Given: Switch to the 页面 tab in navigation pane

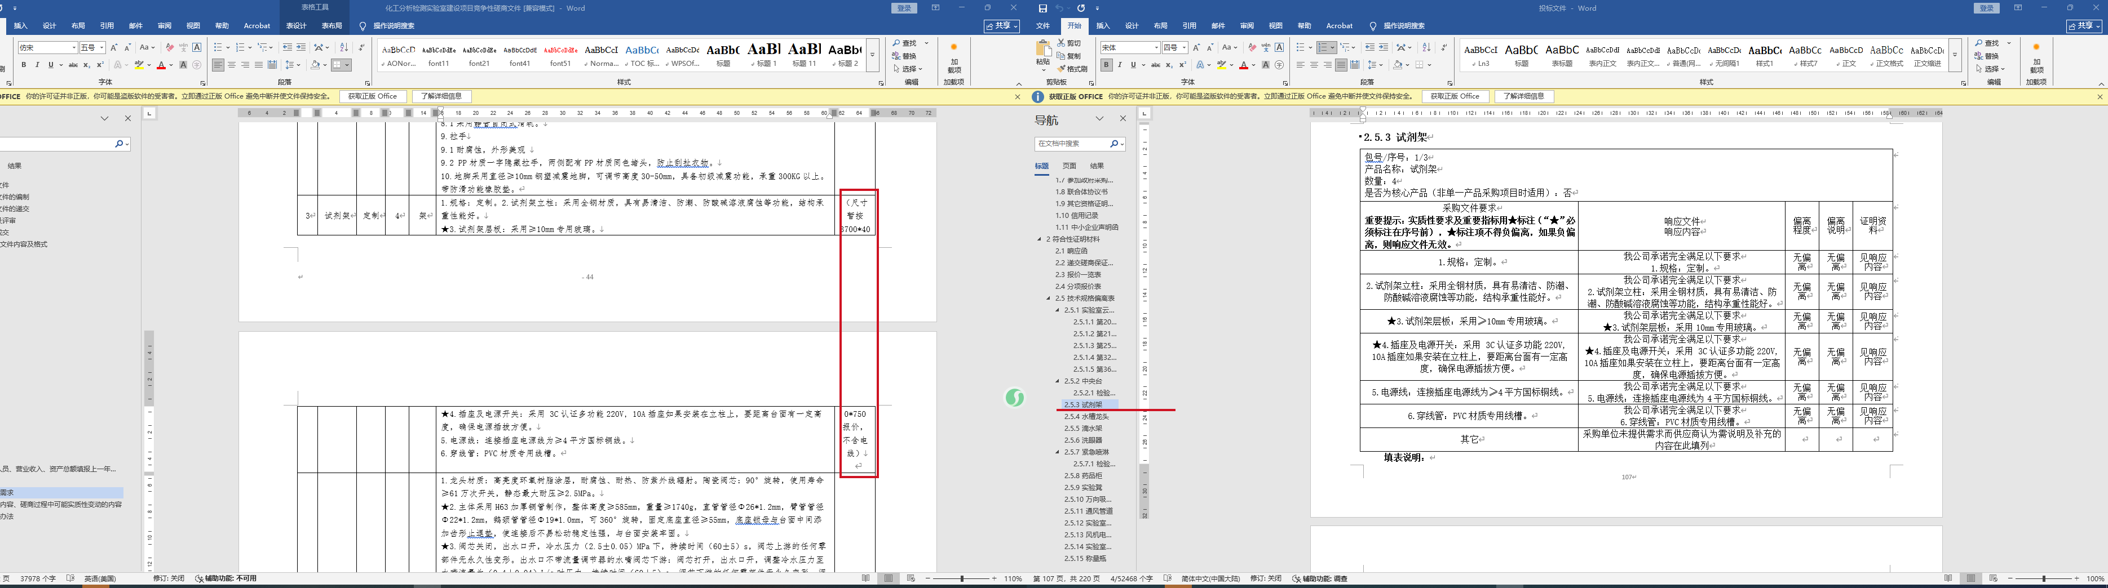Looking at the screenshot, I should click(x=1070, y=166).
